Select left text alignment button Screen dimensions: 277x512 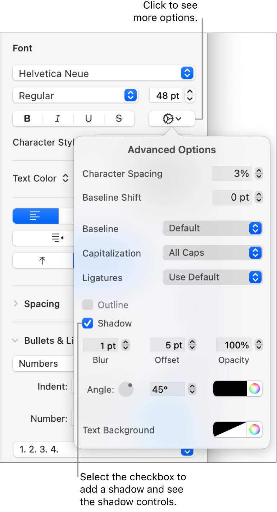[35, 216]
